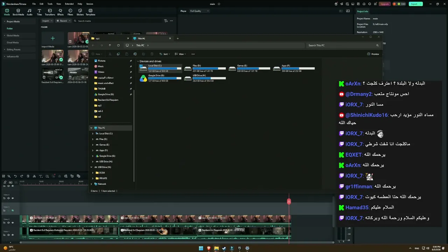Click the Crop tool in timeline toolbar
This screenshot has height=252, width=448.
47,176
